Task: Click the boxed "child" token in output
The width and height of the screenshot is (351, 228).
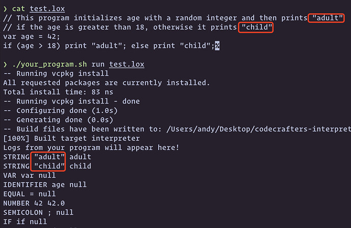Action: (48, 166)
